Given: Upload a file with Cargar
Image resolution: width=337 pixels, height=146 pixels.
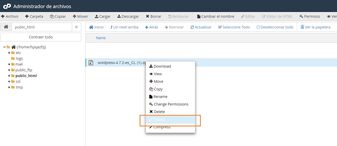Looking at the screenshot, I should pos(103,16).
